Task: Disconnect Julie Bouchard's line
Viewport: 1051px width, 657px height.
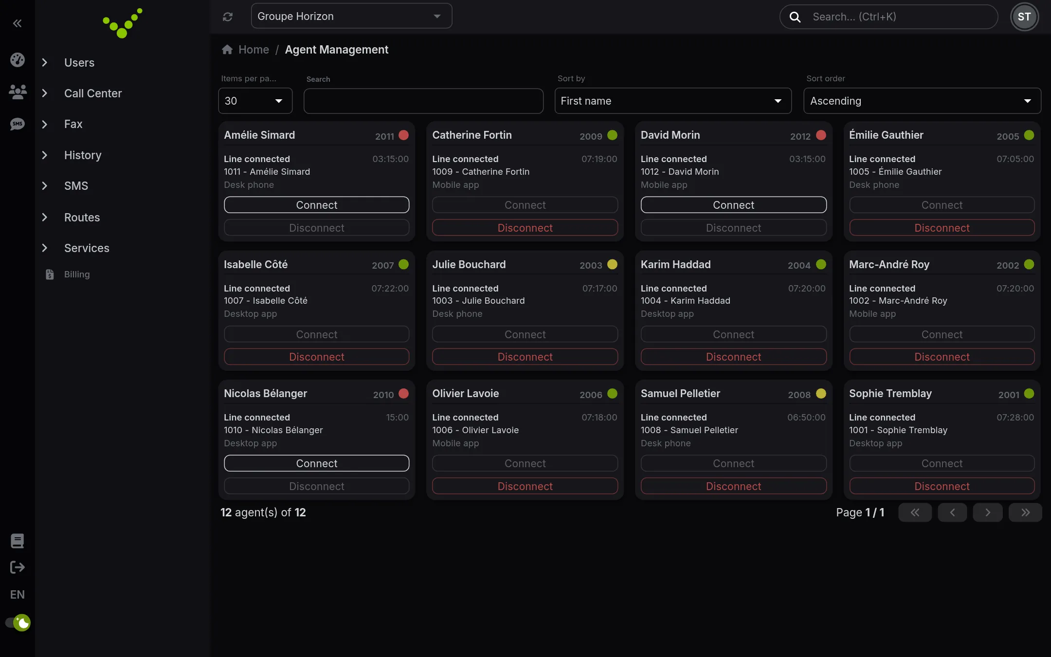Action: 525,357
